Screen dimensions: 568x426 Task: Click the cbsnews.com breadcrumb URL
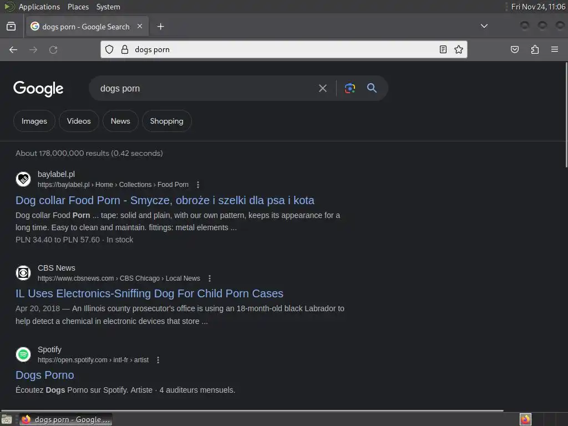[x=119, y=278]
